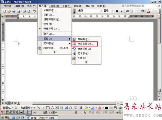Viewport: 162px width, 120px height.
Task: Open the 格式 (Format) menu
Action: point(54,6)
